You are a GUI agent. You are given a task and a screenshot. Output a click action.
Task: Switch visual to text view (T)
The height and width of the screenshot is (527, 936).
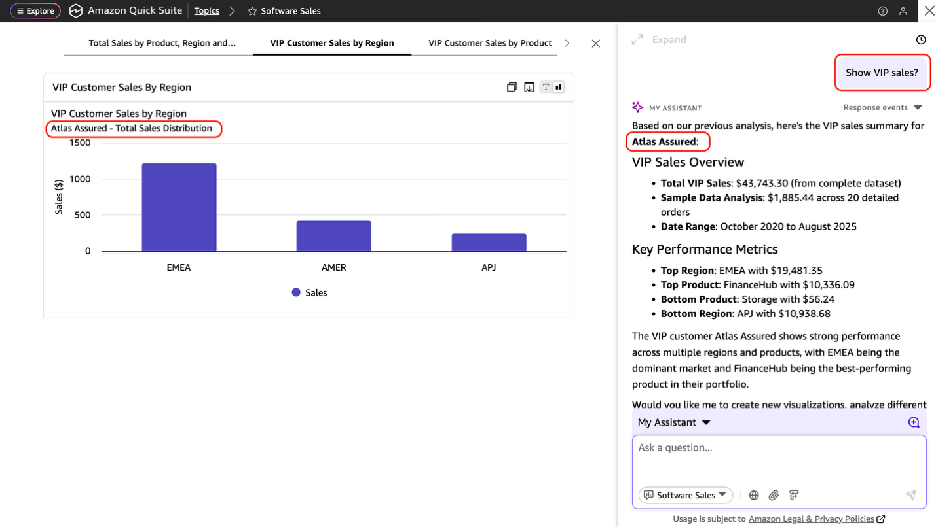546,87
